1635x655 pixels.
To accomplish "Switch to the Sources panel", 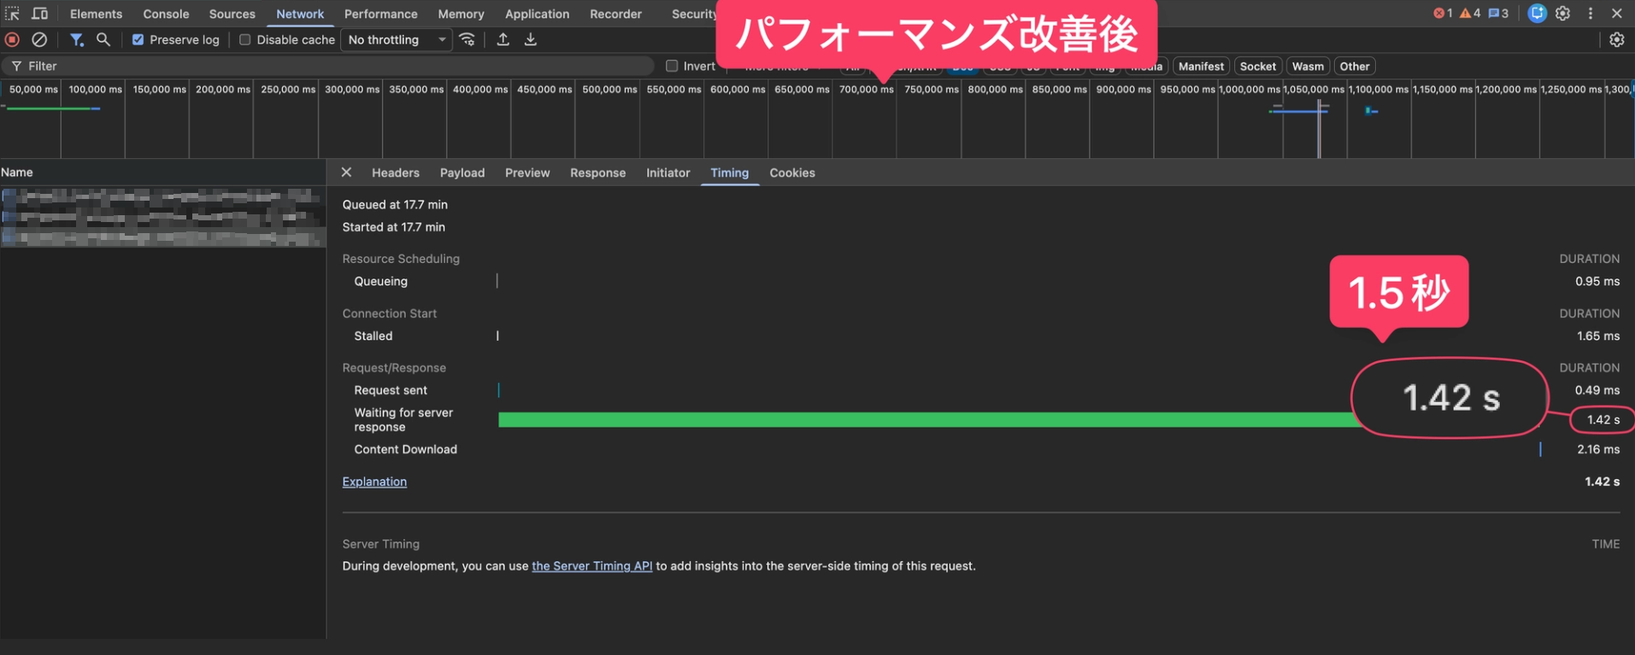I will click(232, 14).
